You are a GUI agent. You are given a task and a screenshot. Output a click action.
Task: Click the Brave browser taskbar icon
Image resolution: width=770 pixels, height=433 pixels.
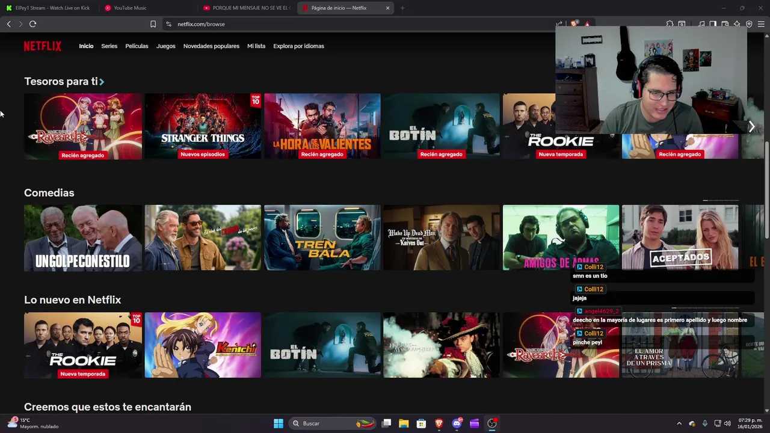click(439, 423)
